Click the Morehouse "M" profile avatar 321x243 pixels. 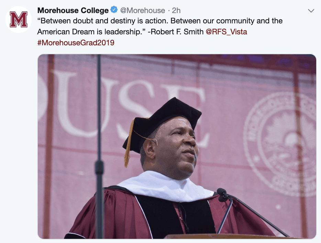click(19, 20)
